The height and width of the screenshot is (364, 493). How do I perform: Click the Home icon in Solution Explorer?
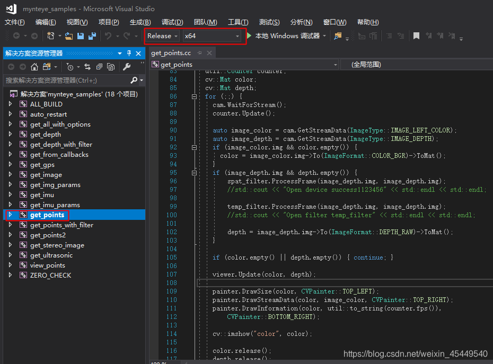click(34, 67)
